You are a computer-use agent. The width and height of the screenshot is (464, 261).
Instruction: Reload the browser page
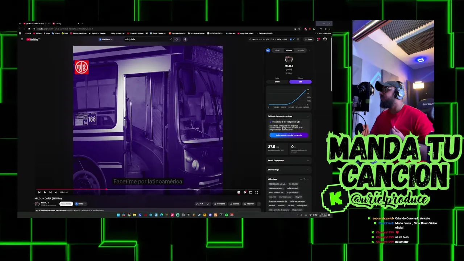pyautogui.click(x=29, y=29)
